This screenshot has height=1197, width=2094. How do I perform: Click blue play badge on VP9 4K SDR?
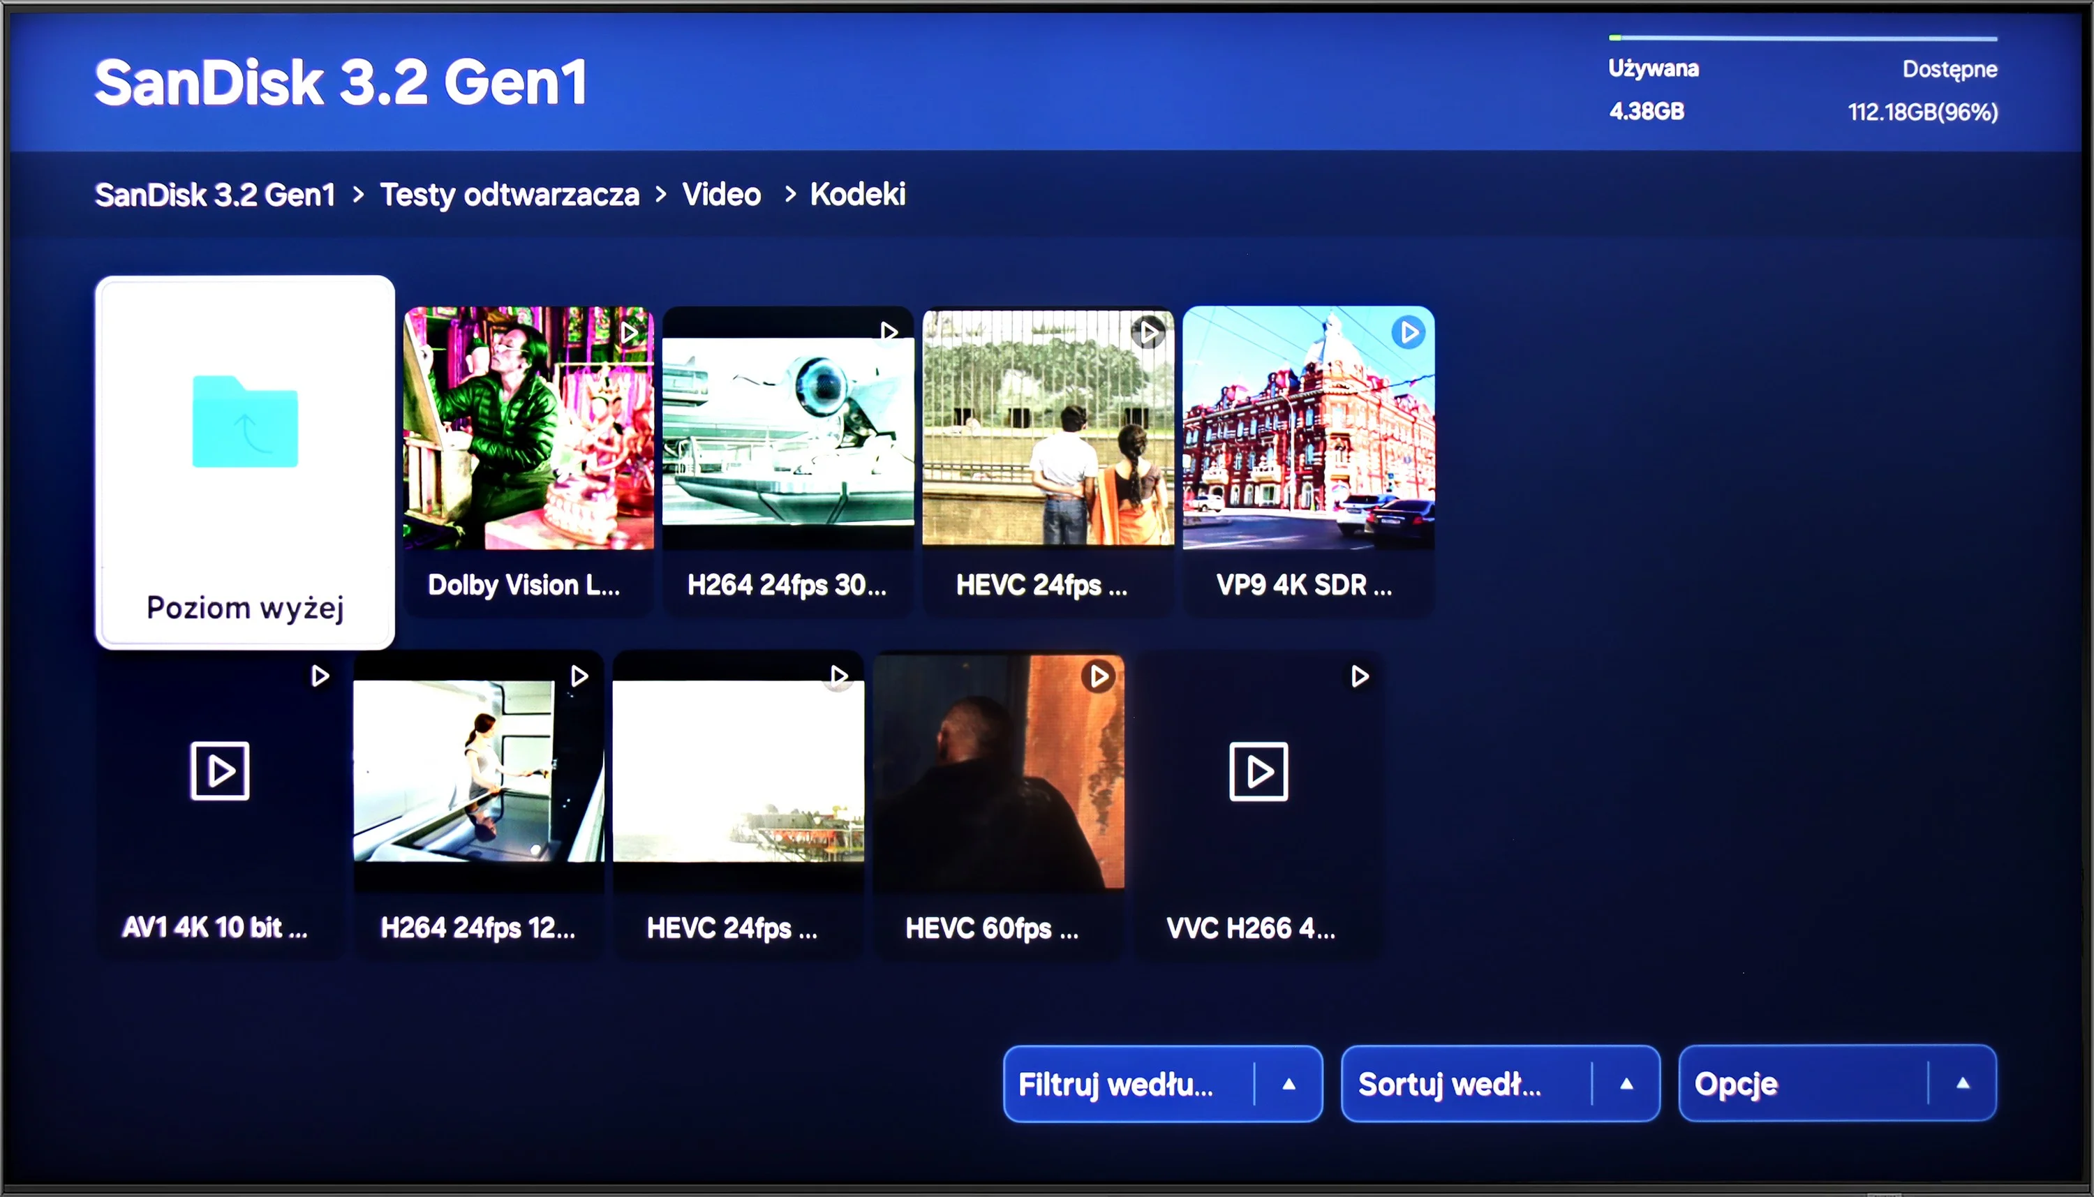(x=1409, y=333)
